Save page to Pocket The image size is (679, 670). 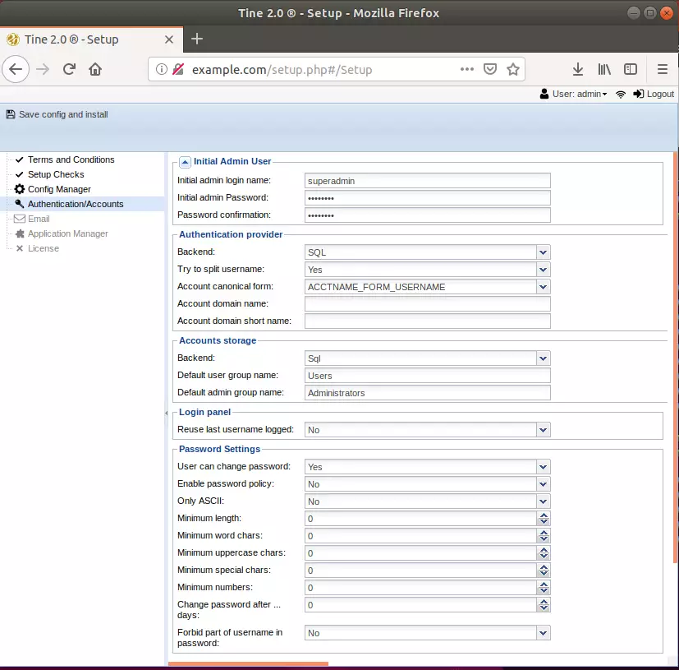(x=490, y=69)
